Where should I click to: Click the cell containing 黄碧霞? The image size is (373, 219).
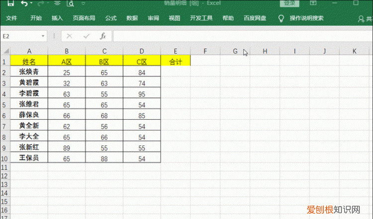tap(29, 82)
